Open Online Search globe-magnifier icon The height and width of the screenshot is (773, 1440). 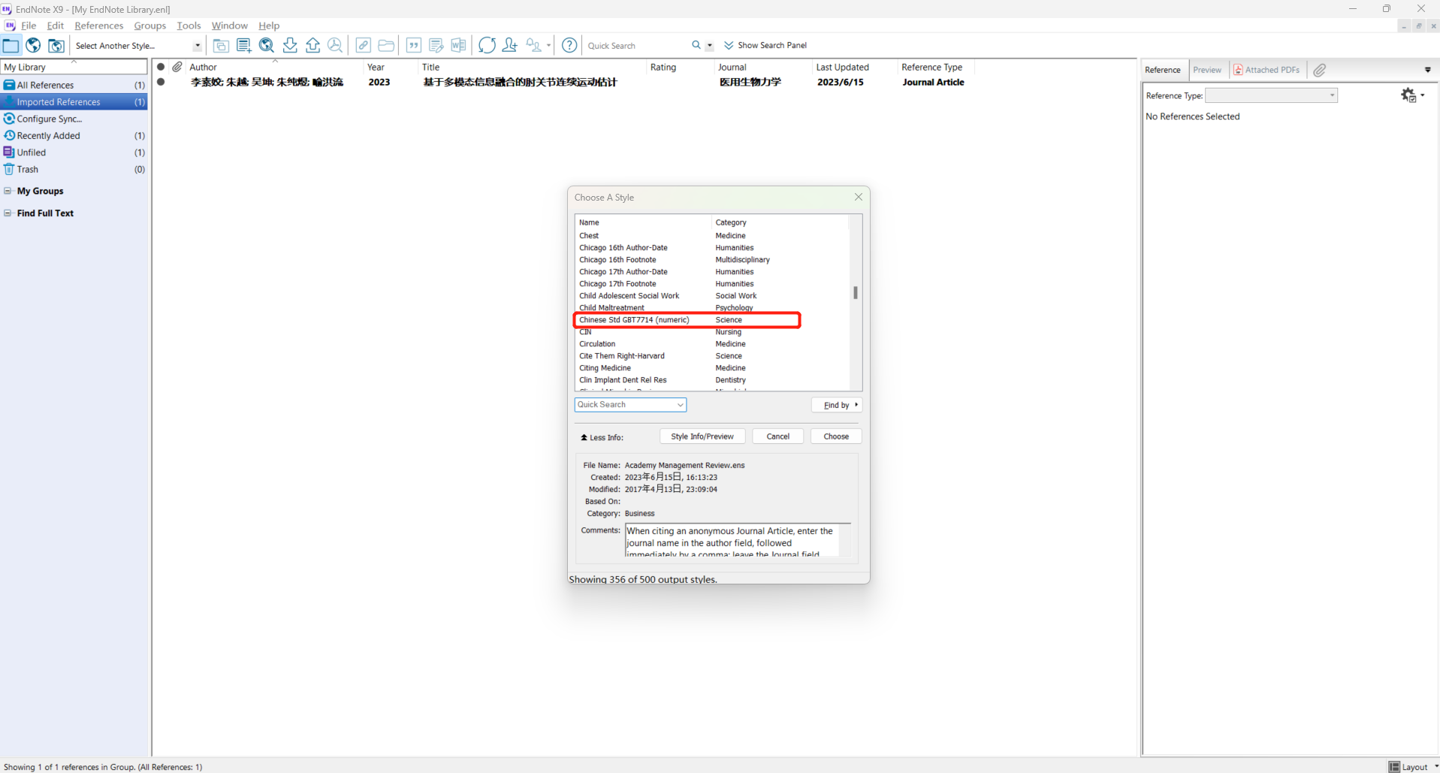[267, 45]
